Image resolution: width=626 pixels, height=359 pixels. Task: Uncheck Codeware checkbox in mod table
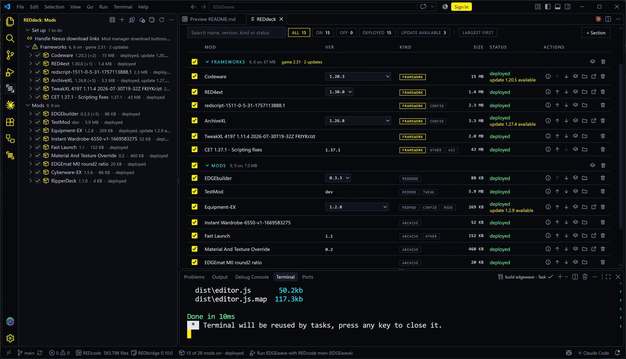(x=194, y=76)
